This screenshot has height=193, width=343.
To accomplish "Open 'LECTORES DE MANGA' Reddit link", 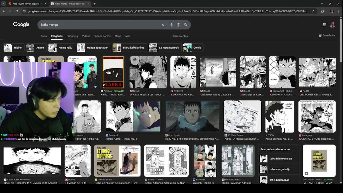I will click(x=316, y=95).
